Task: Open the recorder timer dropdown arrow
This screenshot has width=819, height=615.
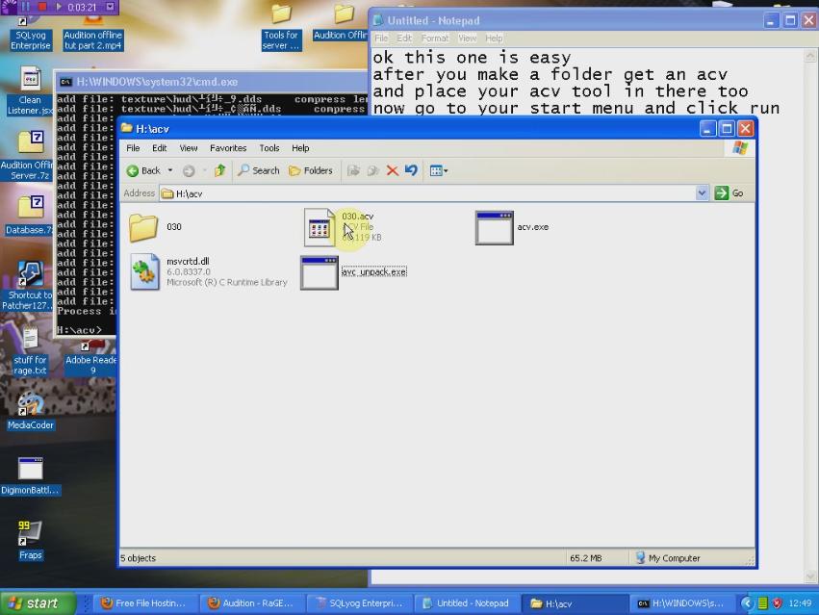Action: [111, 7]
